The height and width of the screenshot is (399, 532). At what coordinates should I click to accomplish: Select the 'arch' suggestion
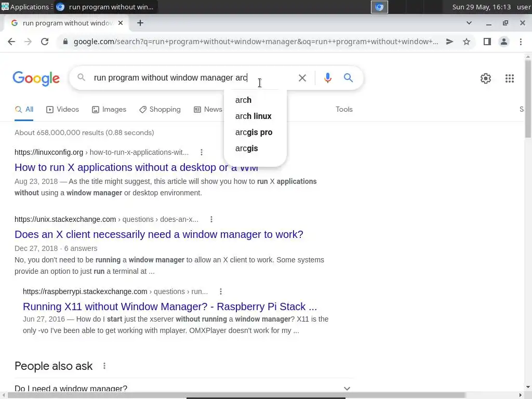click(255, 100)
